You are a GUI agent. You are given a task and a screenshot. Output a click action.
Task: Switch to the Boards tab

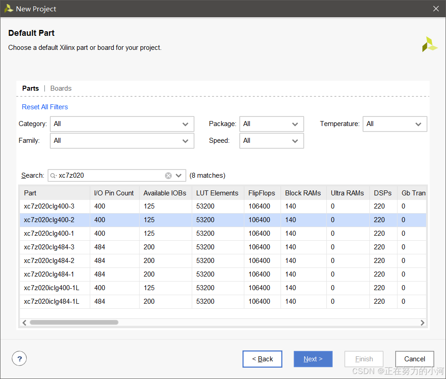pyautogui.click(x=61, y=88)
